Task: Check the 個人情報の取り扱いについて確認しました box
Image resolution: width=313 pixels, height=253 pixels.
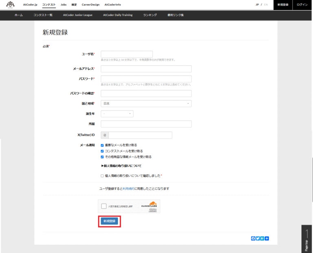Action: coord(102,176)
